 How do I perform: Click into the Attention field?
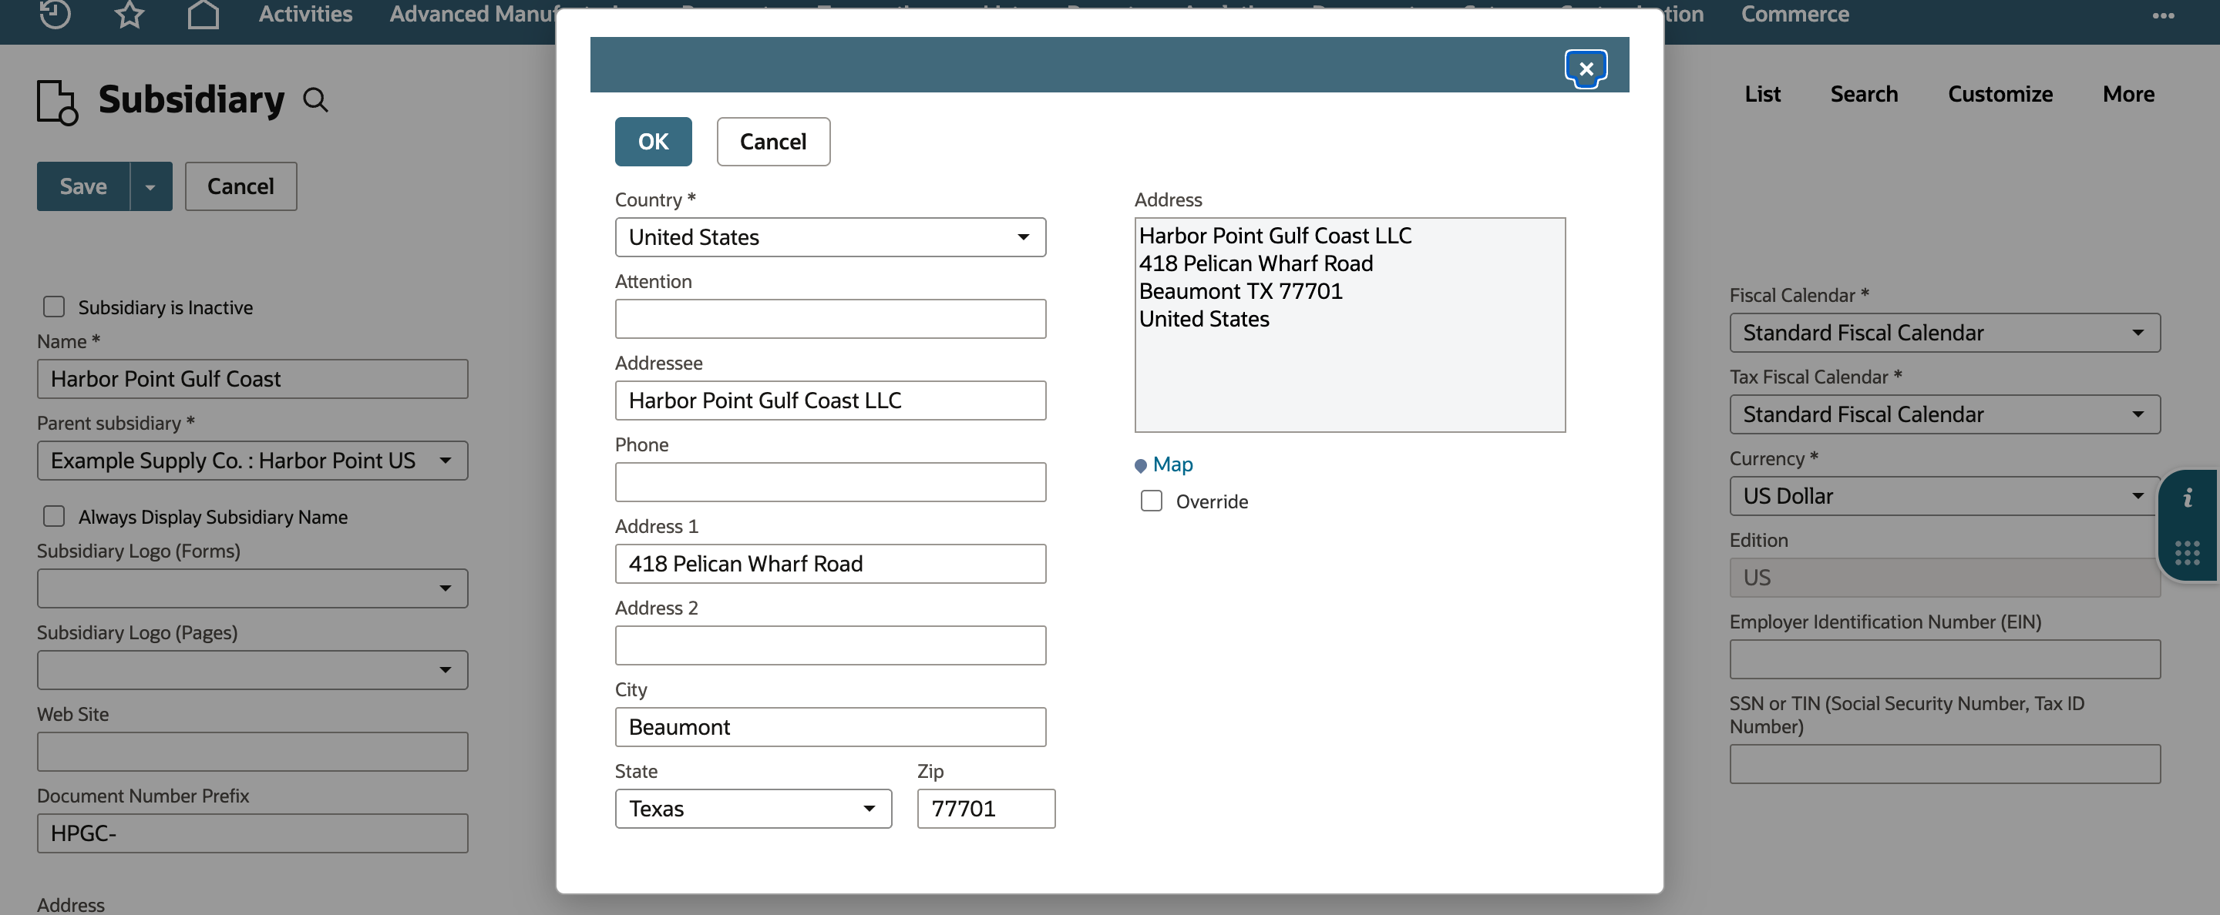[830, 319]
